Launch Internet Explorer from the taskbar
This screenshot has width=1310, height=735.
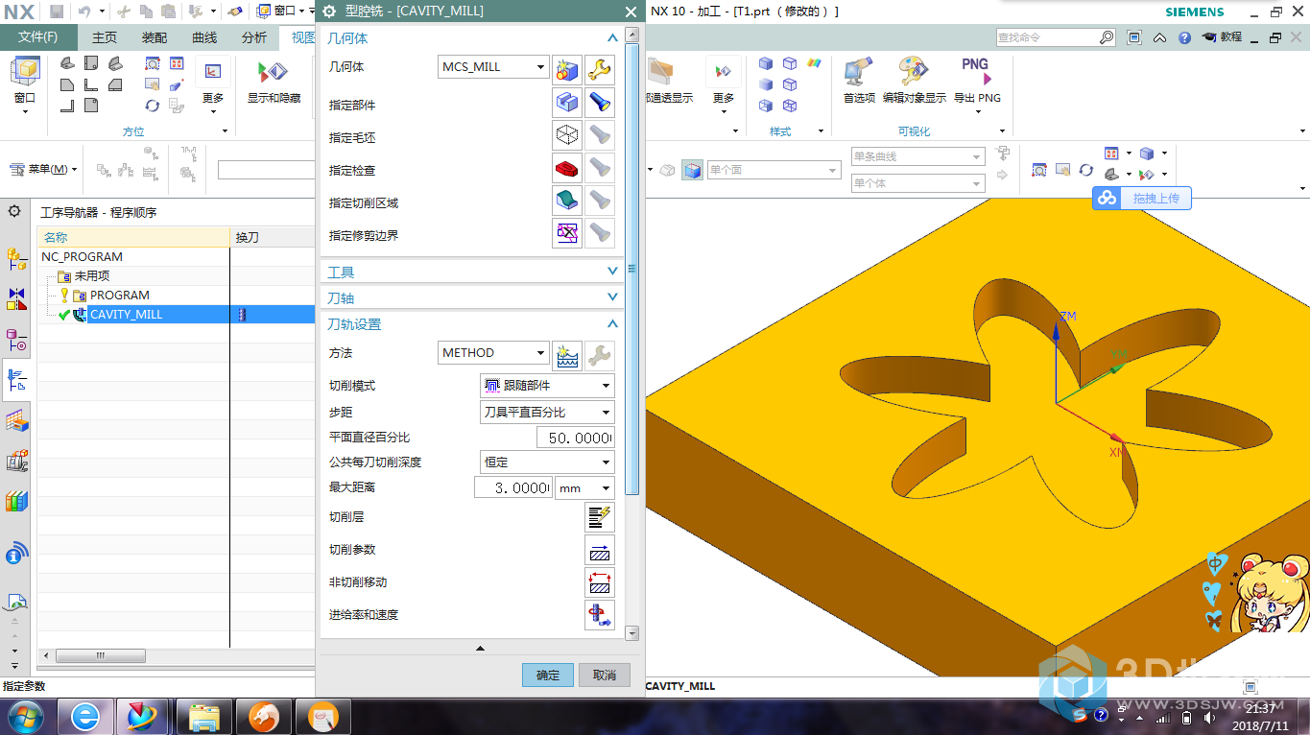[85, 717]
